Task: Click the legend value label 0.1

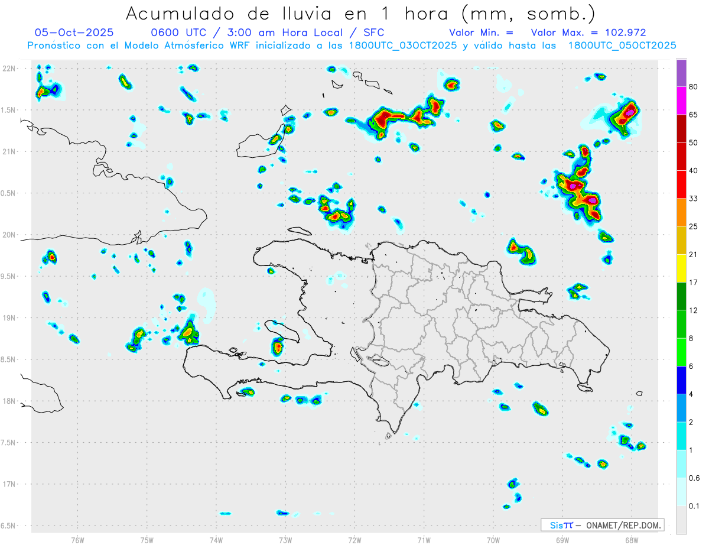Action: [x=694, y=506]
